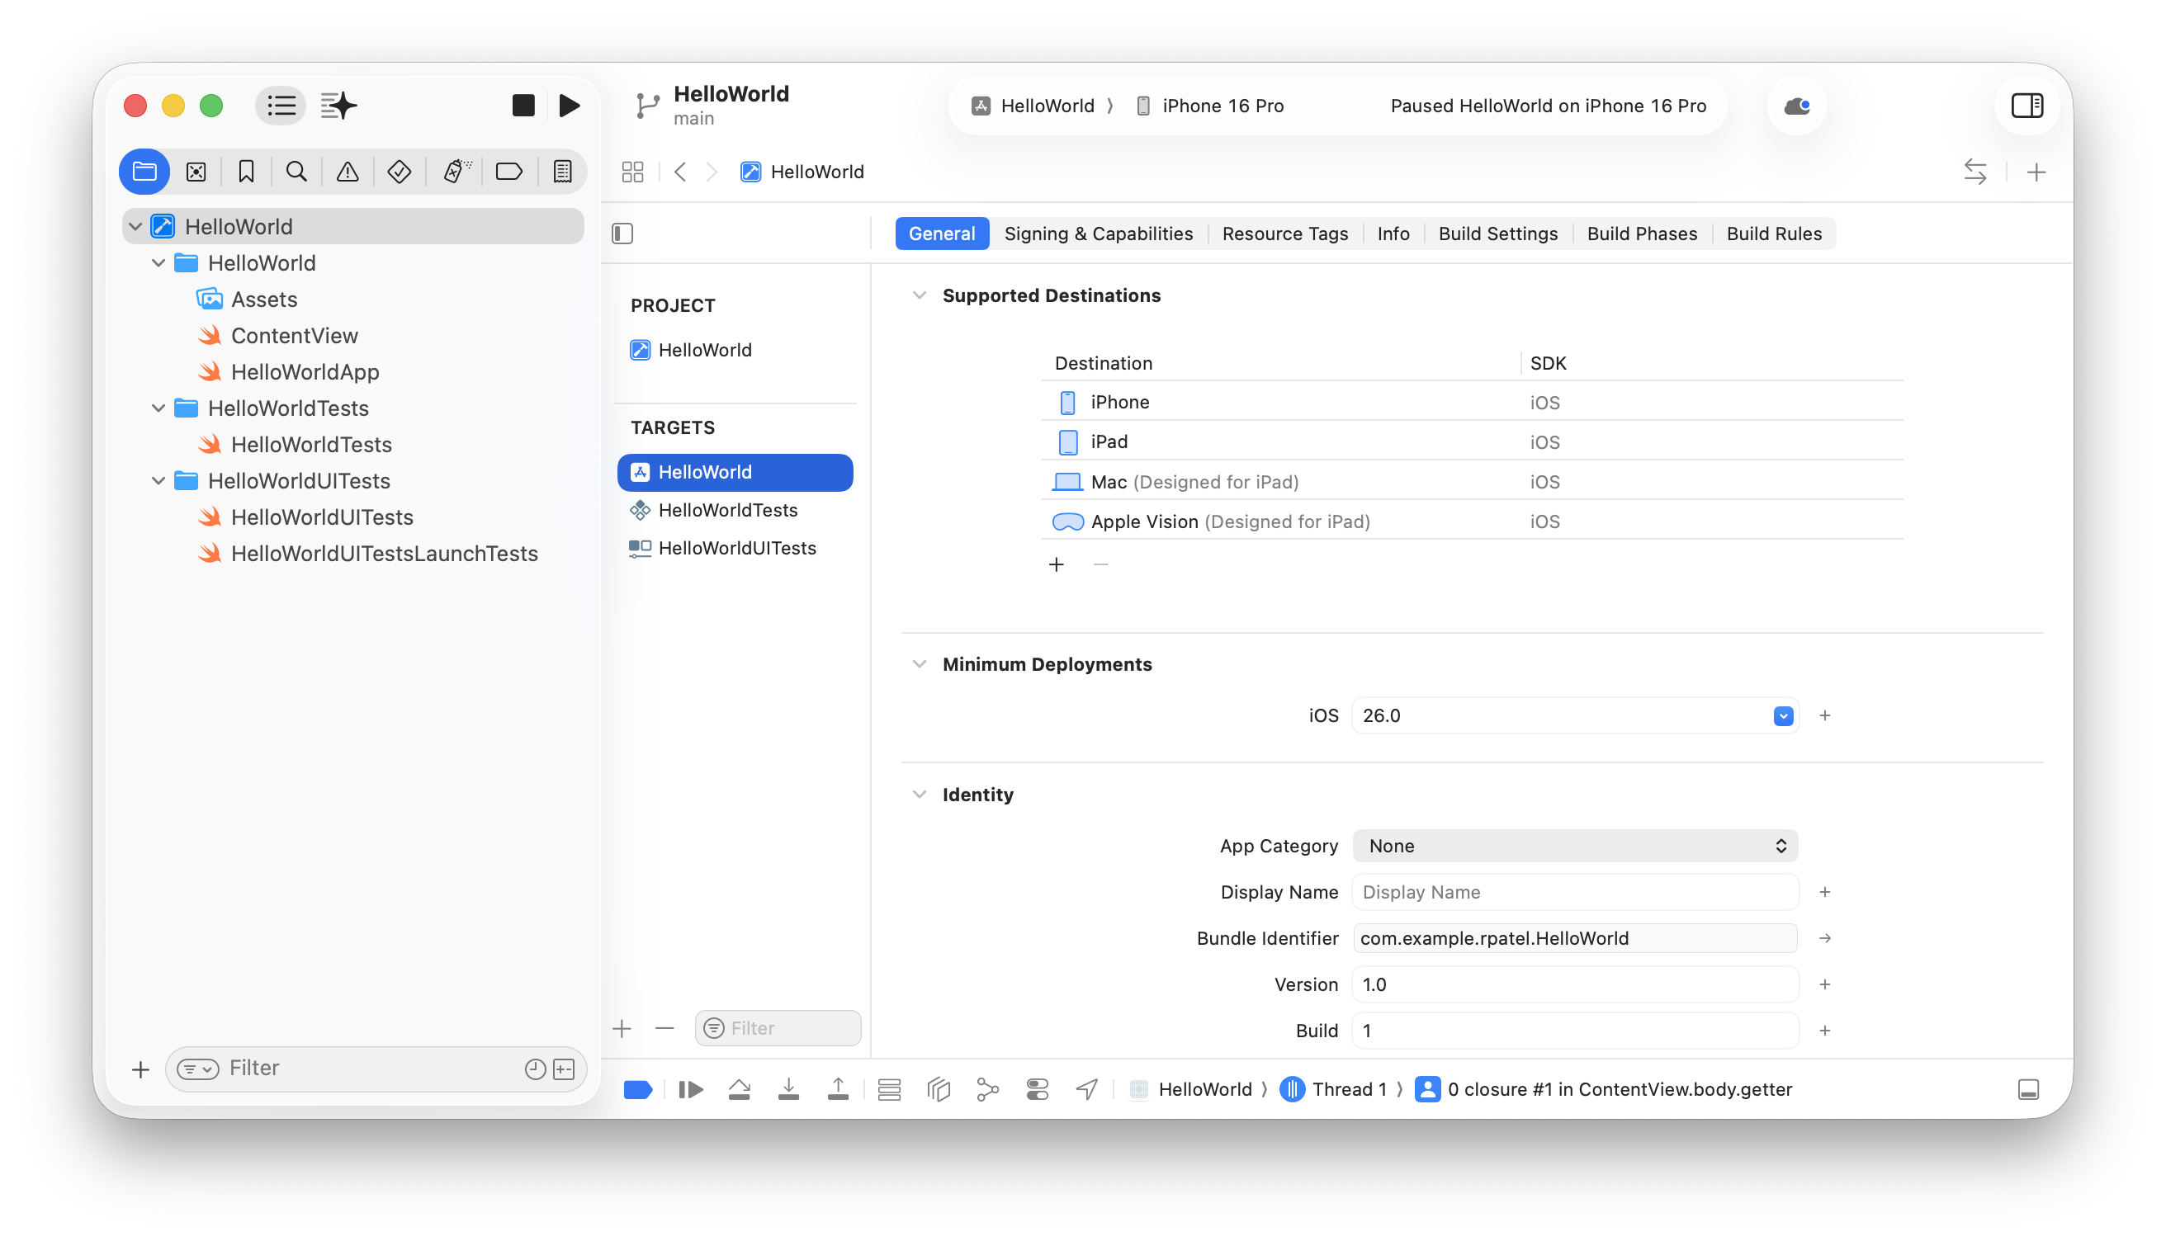The image size is (2166, 1241).
Task: Collapse the Supported Destinations section
Action: coord(919,295)
